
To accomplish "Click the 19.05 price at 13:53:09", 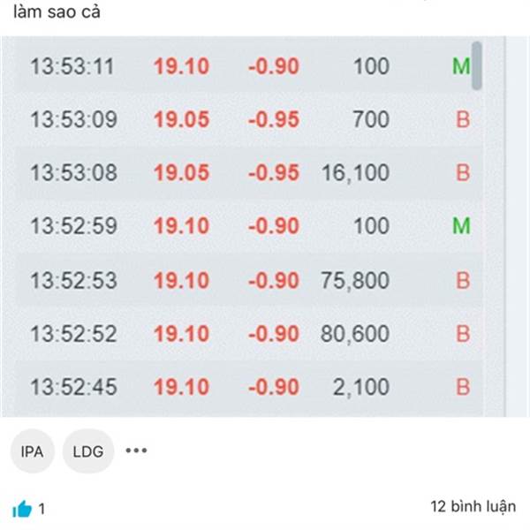I will pos(181,119).
